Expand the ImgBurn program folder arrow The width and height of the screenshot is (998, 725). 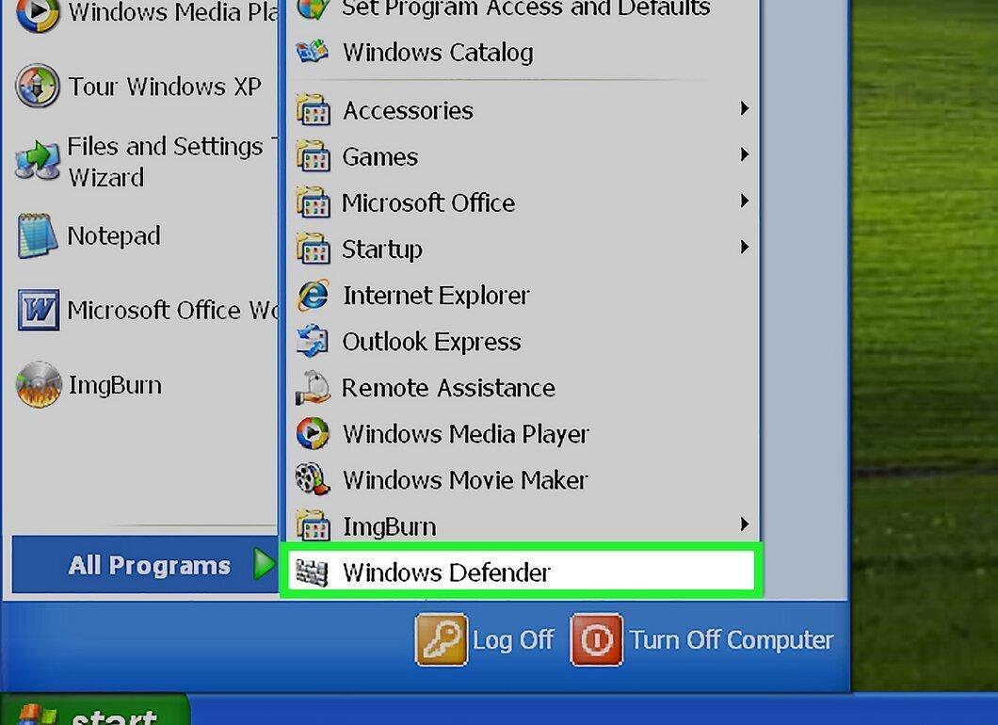[x=744, y=524]
